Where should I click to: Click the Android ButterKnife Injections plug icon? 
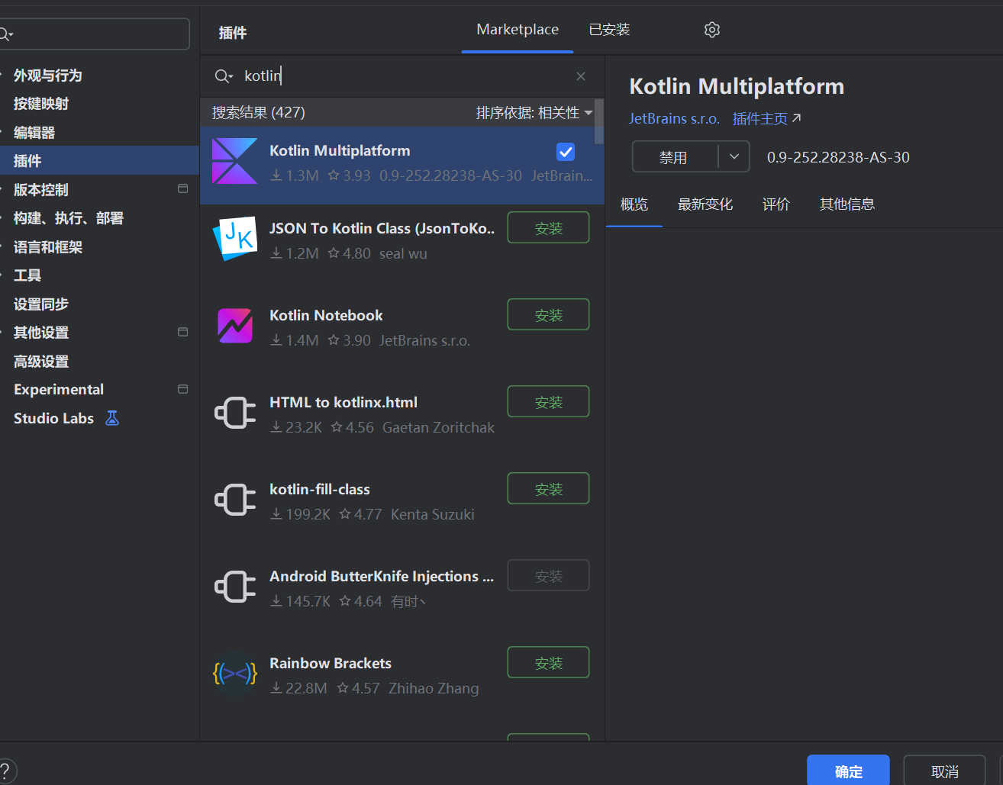pos(234,587)
